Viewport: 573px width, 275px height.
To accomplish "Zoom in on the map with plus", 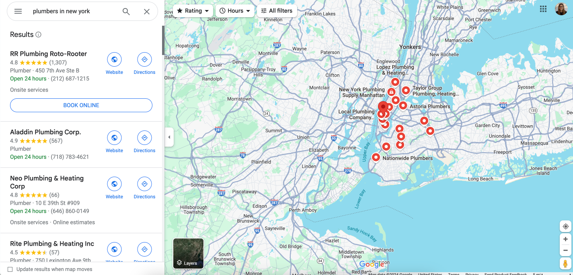I will click(x=565, y=239).
